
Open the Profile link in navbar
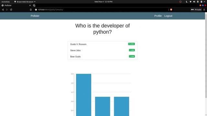point(158,16)
